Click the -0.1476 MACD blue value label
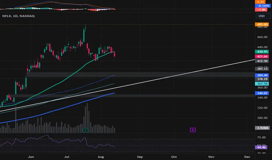The image size is (272, 160). tap(263, 6)
